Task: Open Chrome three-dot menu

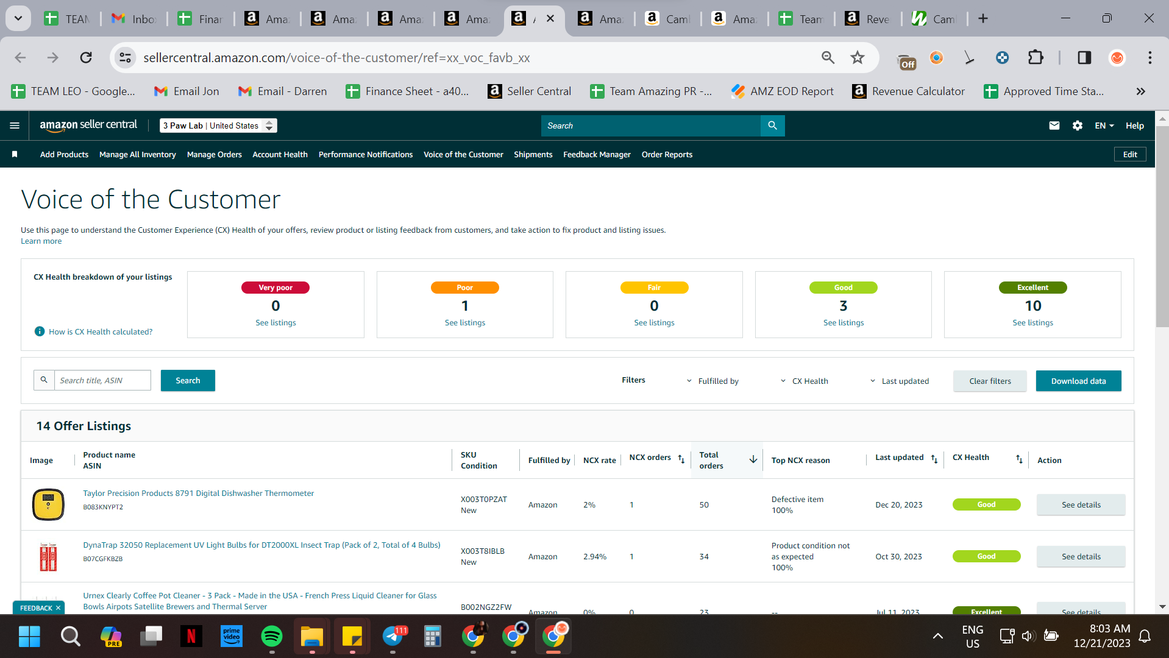Action: coord(1150,57)
